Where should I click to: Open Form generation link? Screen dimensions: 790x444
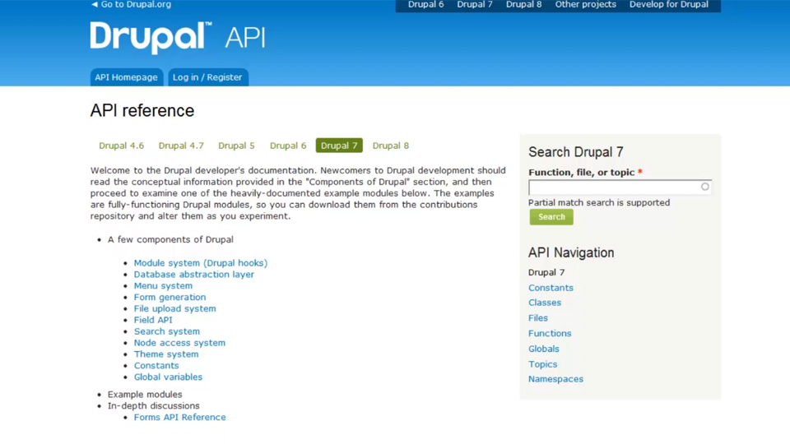coord(170,297)
